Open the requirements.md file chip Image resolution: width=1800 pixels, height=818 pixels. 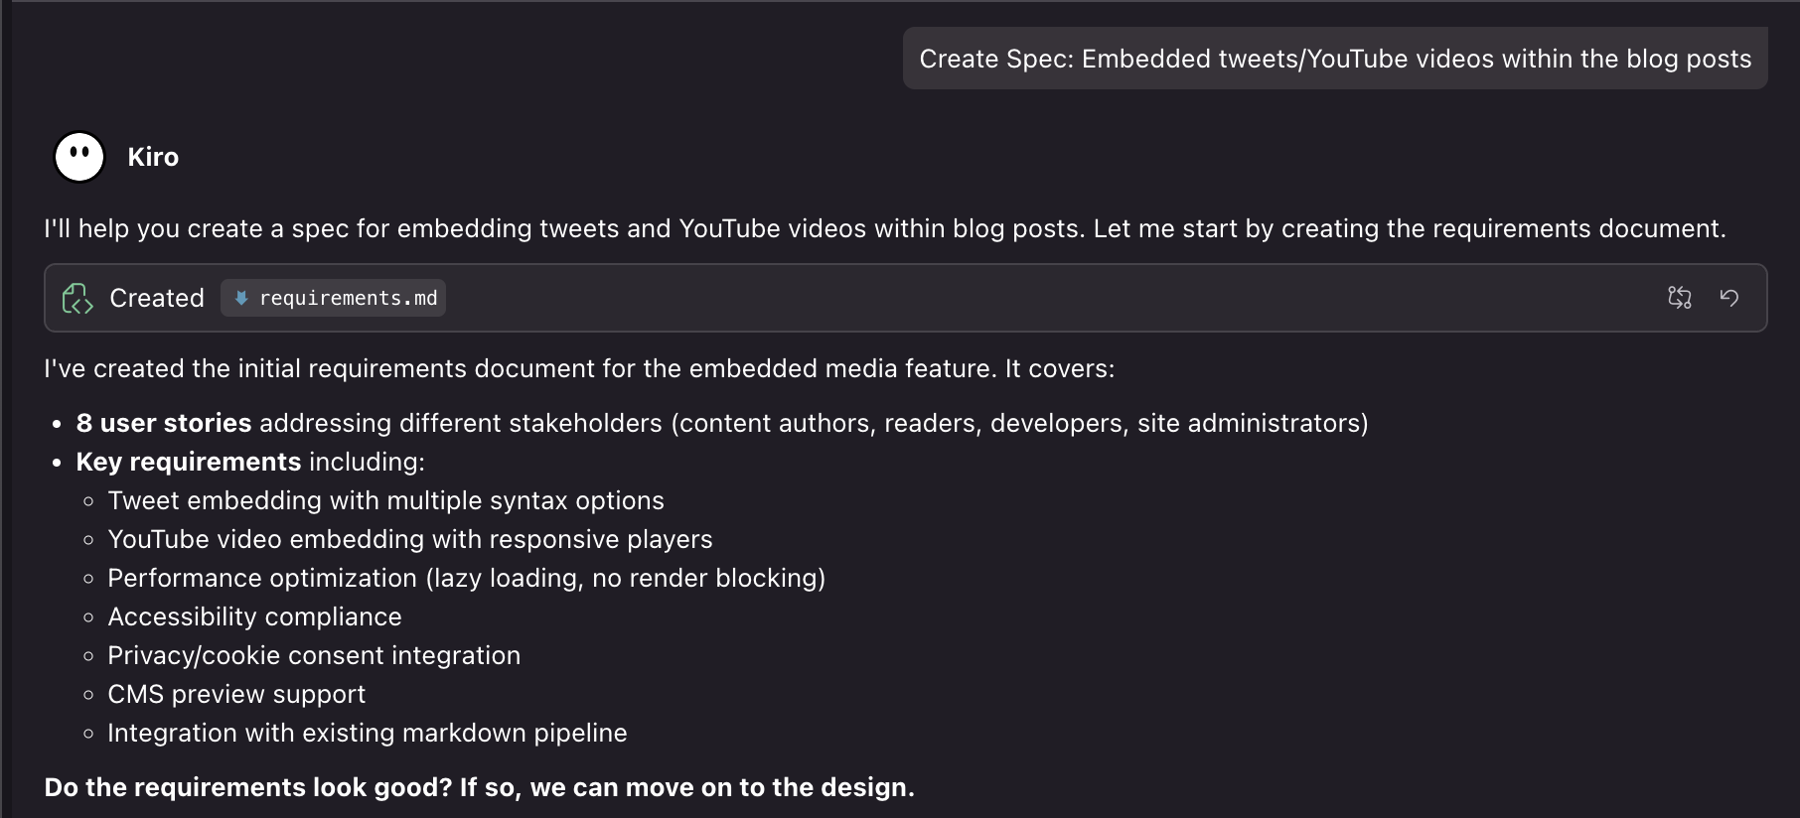(333, 298)
